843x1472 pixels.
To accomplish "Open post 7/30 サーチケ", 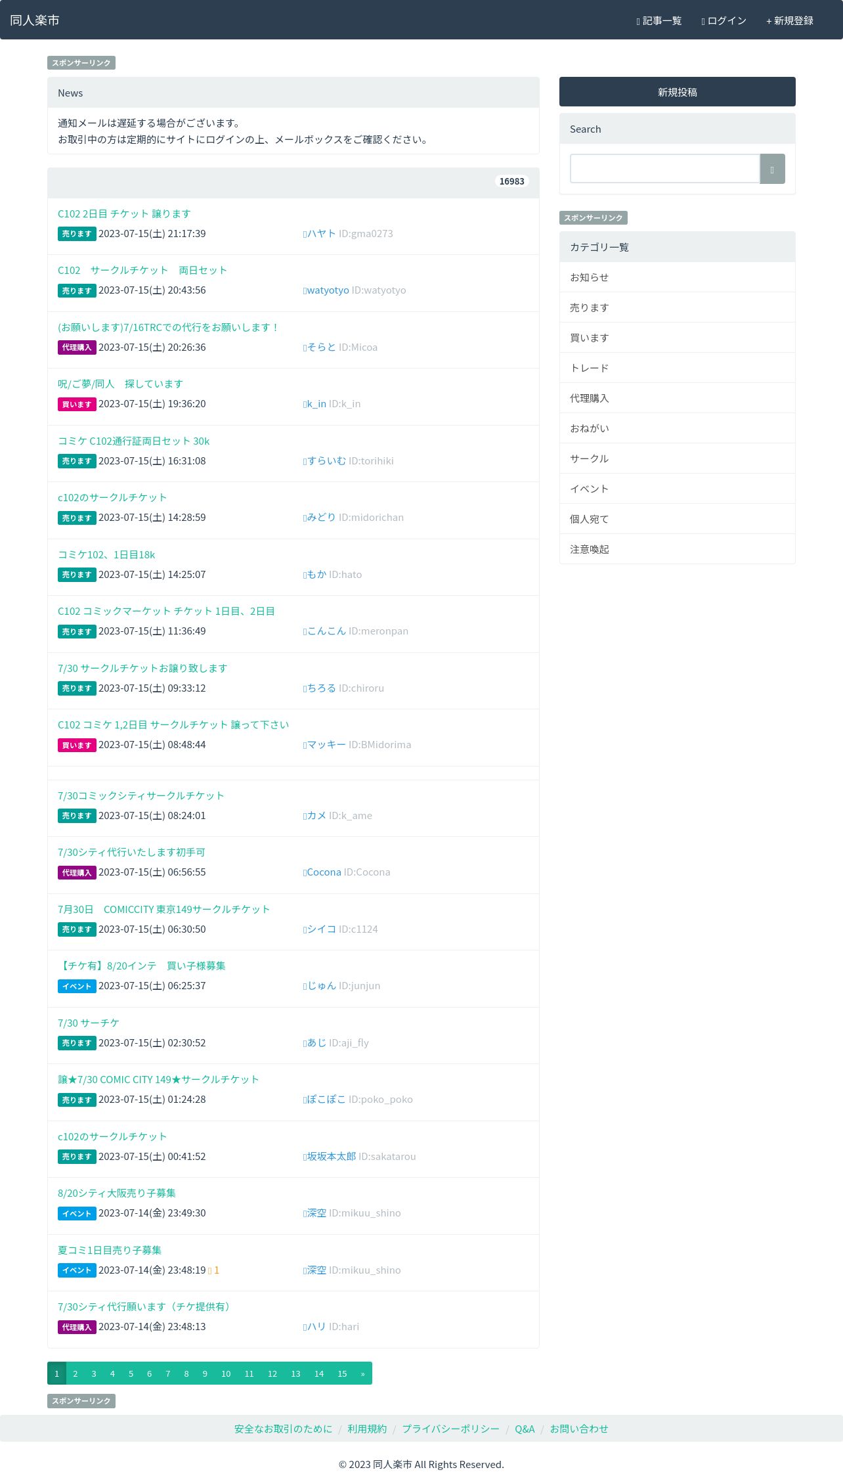I will click(x=89, y=1023).
